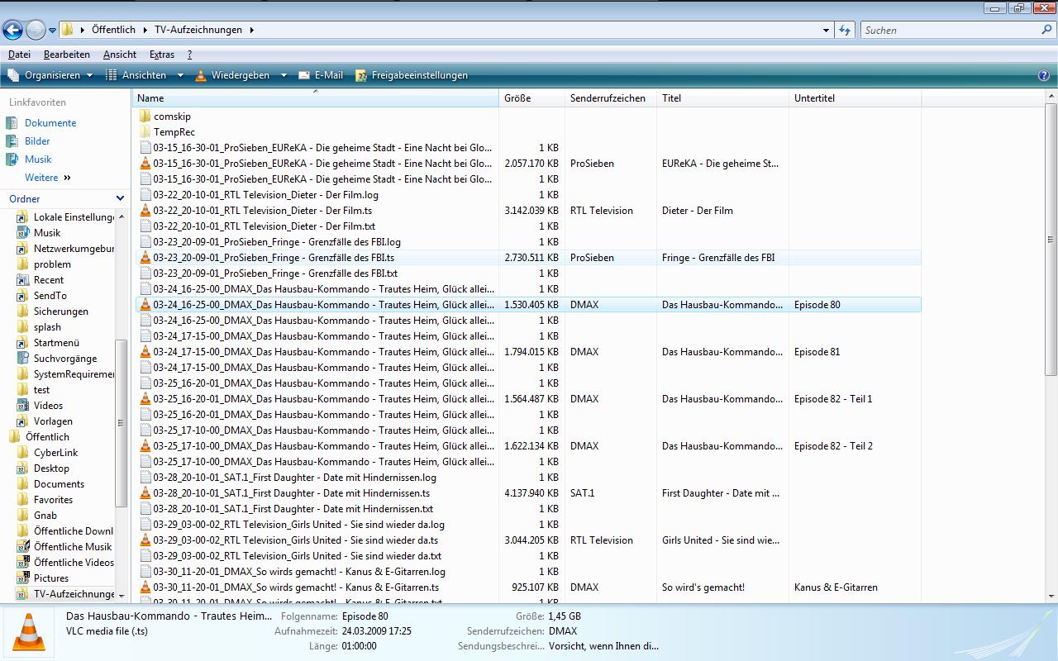This screenshot has height=661, width=1058.
Task: Select TV-Aufzeichnungen in folder tree
Action: pos(74,594)
